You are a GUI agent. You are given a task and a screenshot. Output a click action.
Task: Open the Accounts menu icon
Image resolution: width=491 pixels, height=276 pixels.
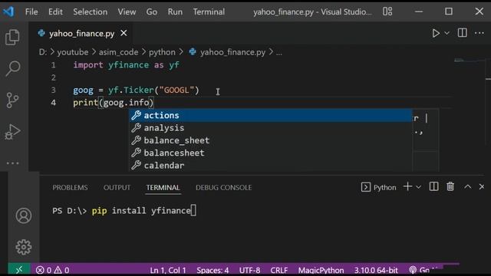[x=24, y=215]
